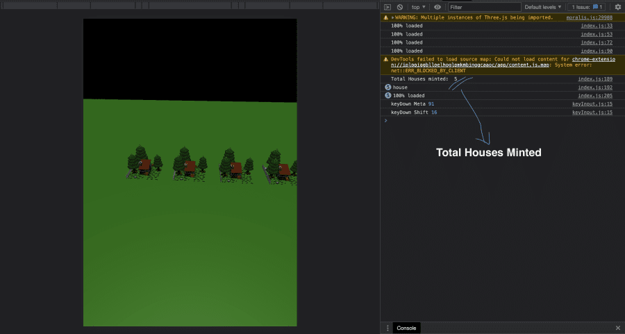Open keyInput.js:15 link on keyDown Meta row
This screenshot has width=625, height=334.
click(592, 104)
